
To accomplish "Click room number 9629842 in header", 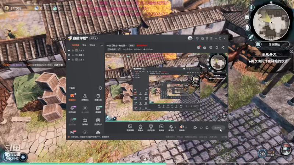I will pos(137,49).
